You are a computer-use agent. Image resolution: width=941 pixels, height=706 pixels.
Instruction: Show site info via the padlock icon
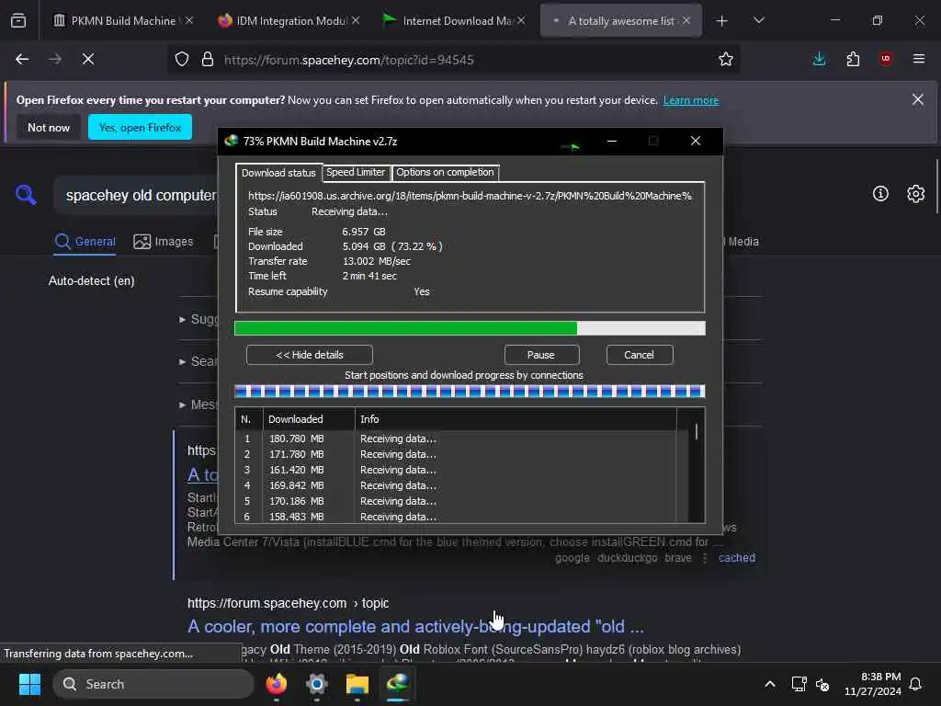pyautogui.click(x=208, y=59)
